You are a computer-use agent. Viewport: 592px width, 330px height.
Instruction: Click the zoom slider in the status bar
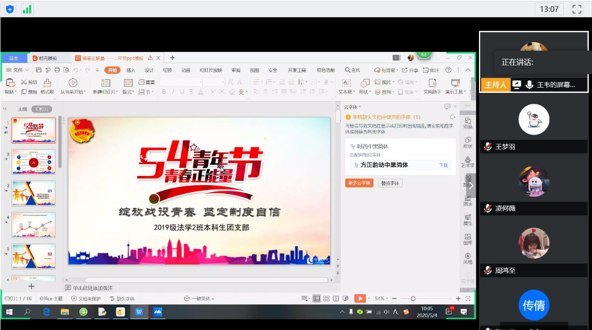pyautogui.click(x=413, y=299)
